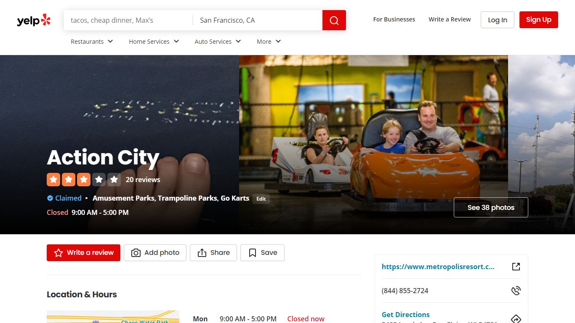575x323 pixels.
Task: Click the Location & Hours heading
Action: click(82, 294)
